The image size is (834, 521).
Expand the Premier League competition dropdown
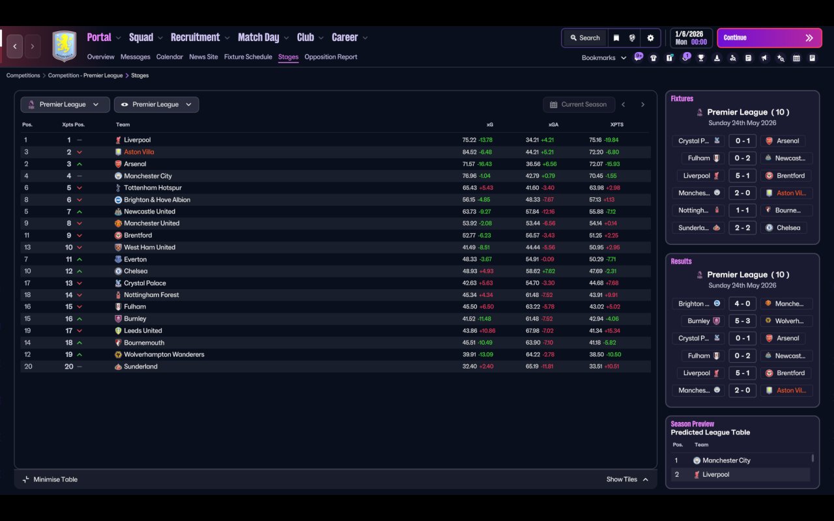tap(65, 104)
